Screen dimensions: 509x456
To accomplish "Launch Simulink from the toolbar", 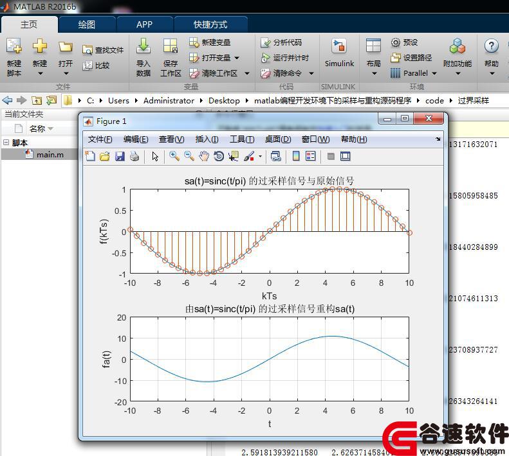I will click(x=339, y=53).
